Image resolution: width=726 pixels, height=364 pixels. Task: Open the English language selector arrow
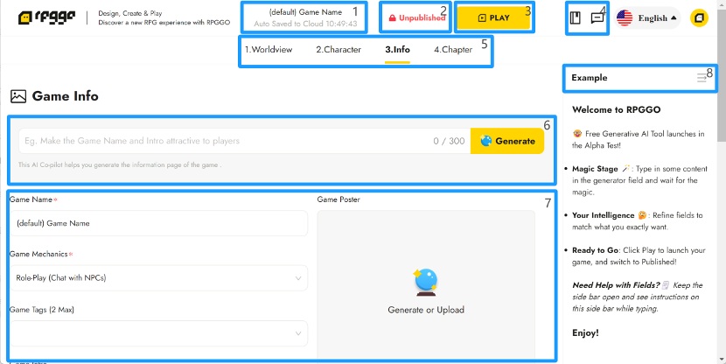[x=674, y=17]
